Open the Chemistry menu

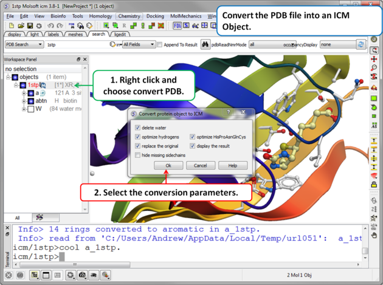pyautogui.click(x=129, y=16)
